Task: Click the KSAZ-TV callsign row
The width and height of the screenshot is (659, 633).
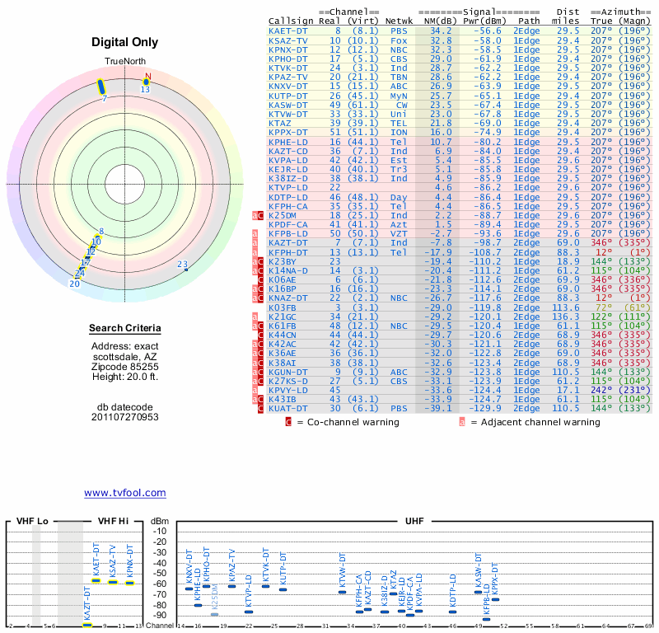Action: 288,40
